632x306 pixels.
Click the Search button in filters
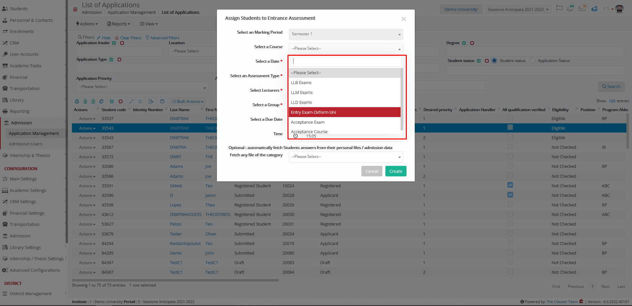(611, 87)
